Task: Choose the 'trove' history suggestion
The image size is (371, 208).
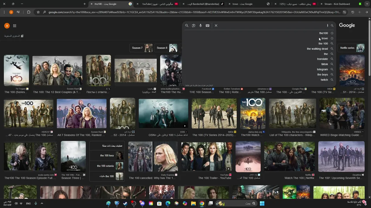Action: (325, 38)
